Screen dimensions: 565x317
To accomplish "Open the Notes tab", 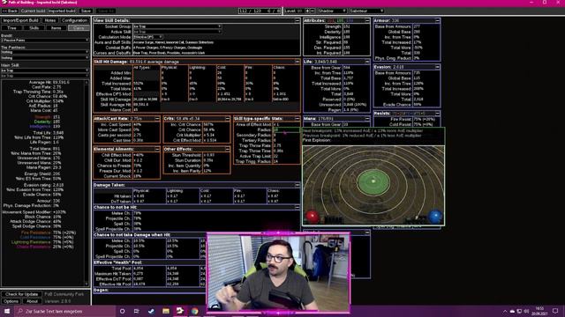I will [x=50, y=20].
